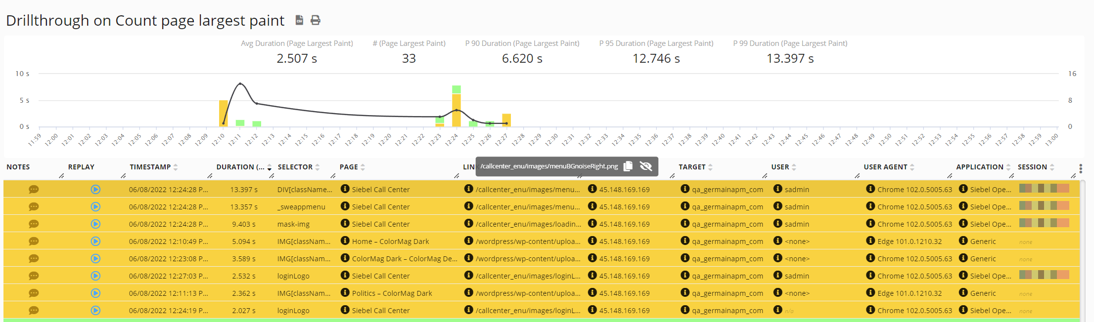Sort table by Timestamp column
1094x322 pixels.
point(150,167)
